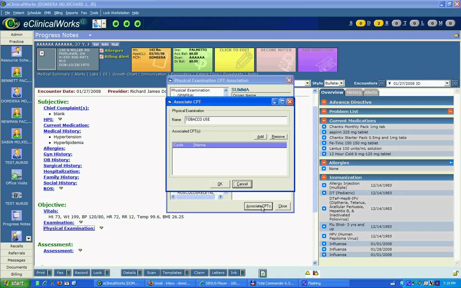This screenshot has height=288, width=461.
Task: Open the Schedule menu
Action: pos(34,13)
